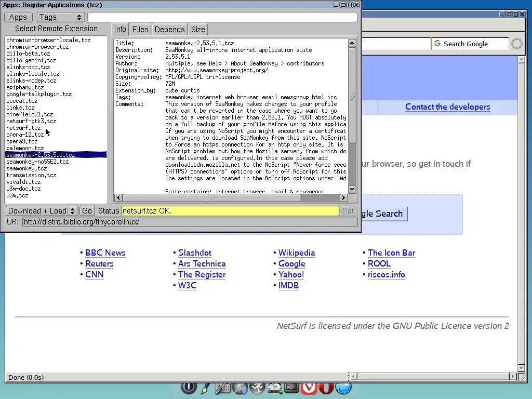The width and height of the screenshot is (532, 399).
Task: Open Contact the developers link
Action: [447, 107]
